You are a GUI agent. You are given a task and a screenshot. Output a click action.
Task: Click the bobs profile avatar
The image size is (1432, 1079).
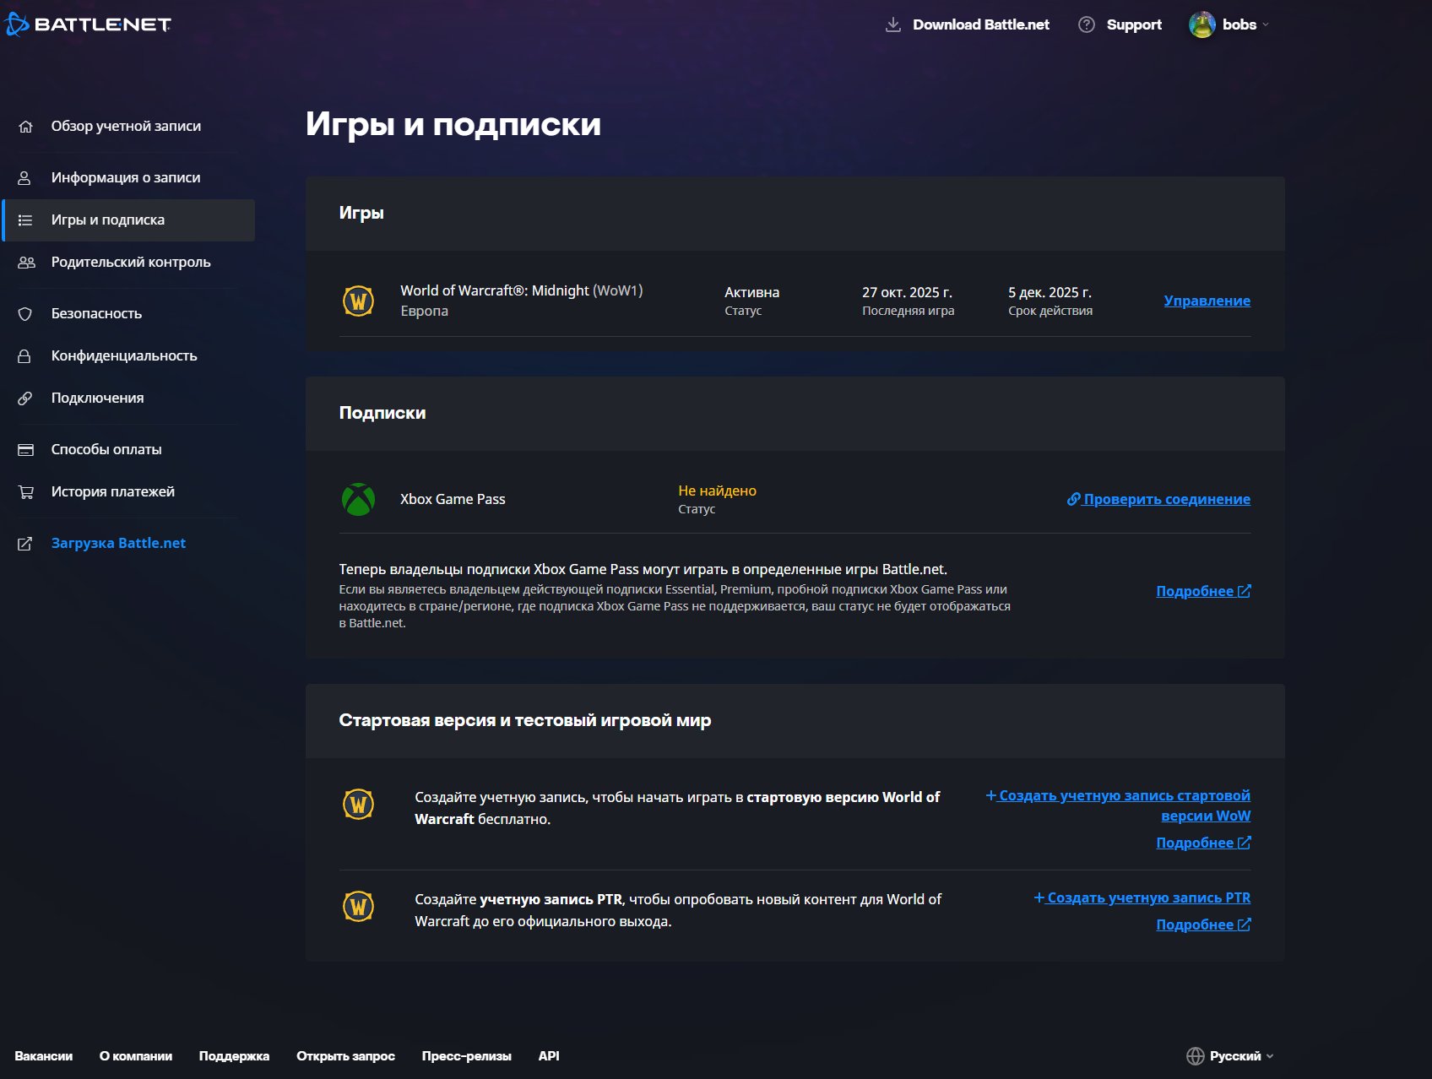click(1201, 24)
